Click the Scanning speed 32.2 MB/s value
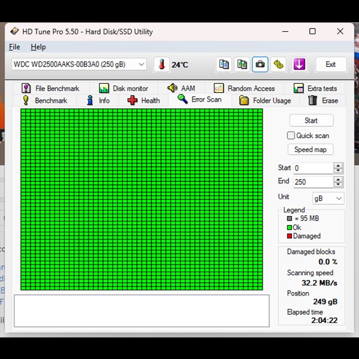Screen dimensions: 359x359 [320, 283]
